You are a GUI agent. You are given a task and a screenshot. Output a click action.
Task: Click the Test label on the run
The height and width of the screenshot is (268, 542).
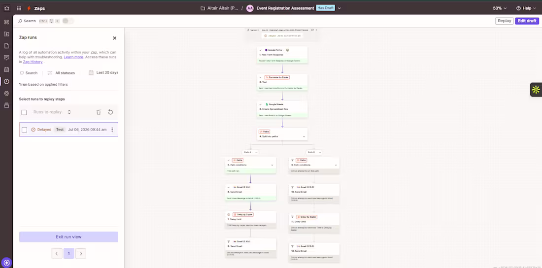[x=60, y=130]
